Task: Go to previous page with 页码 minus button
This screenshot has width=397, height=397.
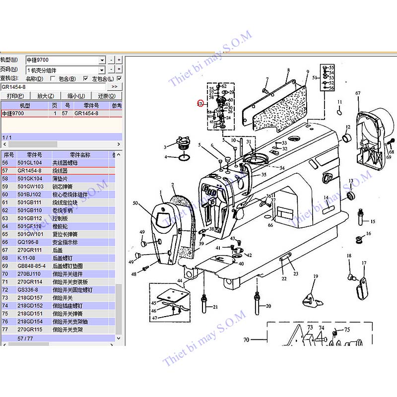Action: (x=112, y=69)
